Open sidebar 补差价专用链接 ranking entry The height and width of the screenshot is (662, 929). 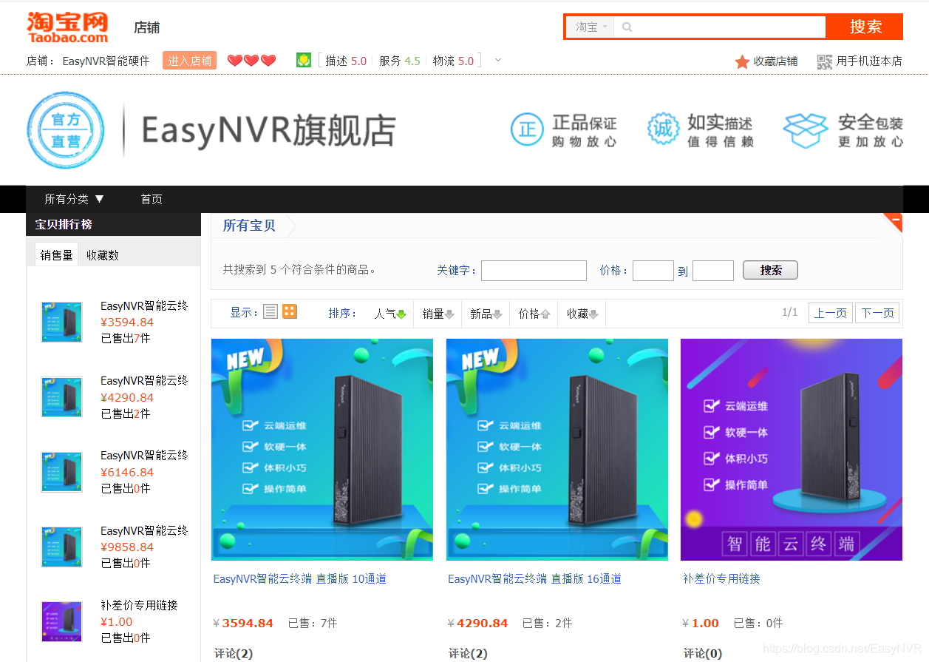[x=139, y=605]
